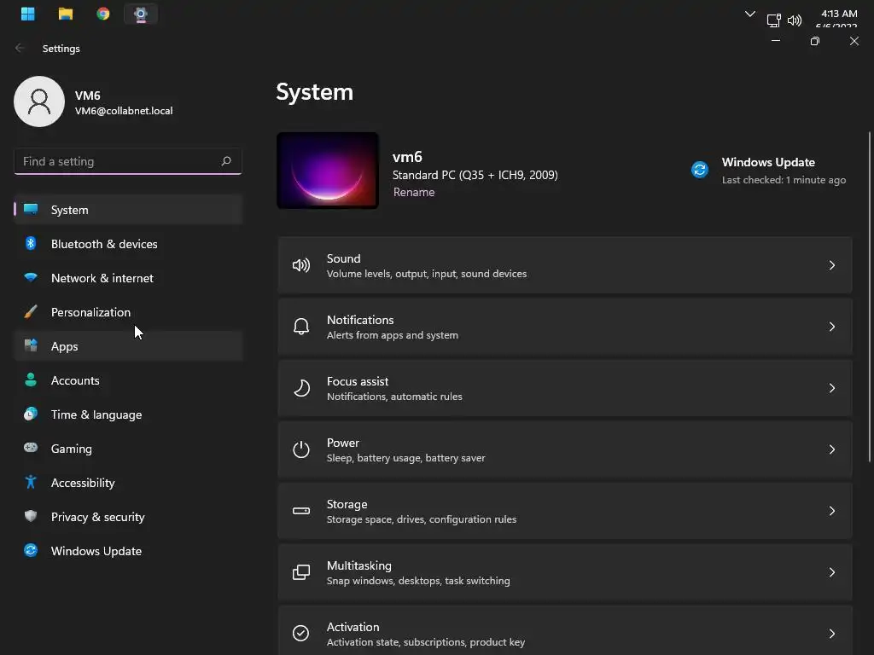The height and width of the screenshot is (655, 874).
Task: Focus the Find a setting search box
Action: [128, 161]
